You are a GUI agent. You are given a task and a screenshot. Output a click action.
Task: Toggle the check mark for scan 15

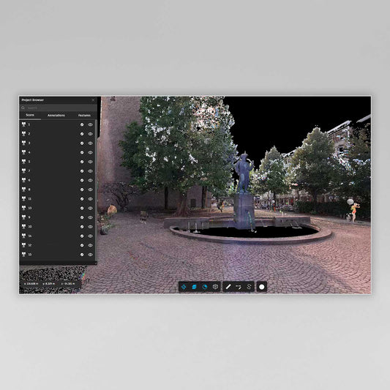[82, 255]
